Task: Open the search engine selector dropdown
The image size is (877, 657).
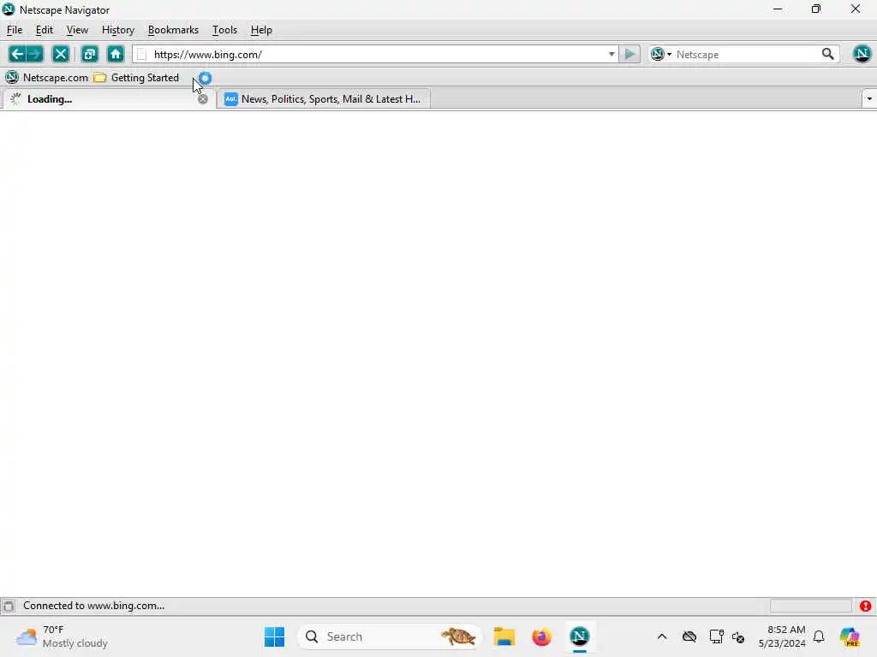Action: [661, 54]
